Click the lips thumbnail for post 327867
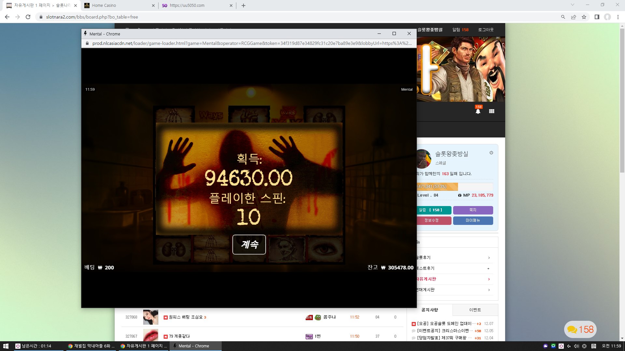625x351 pixels. (x=151, y=335)
